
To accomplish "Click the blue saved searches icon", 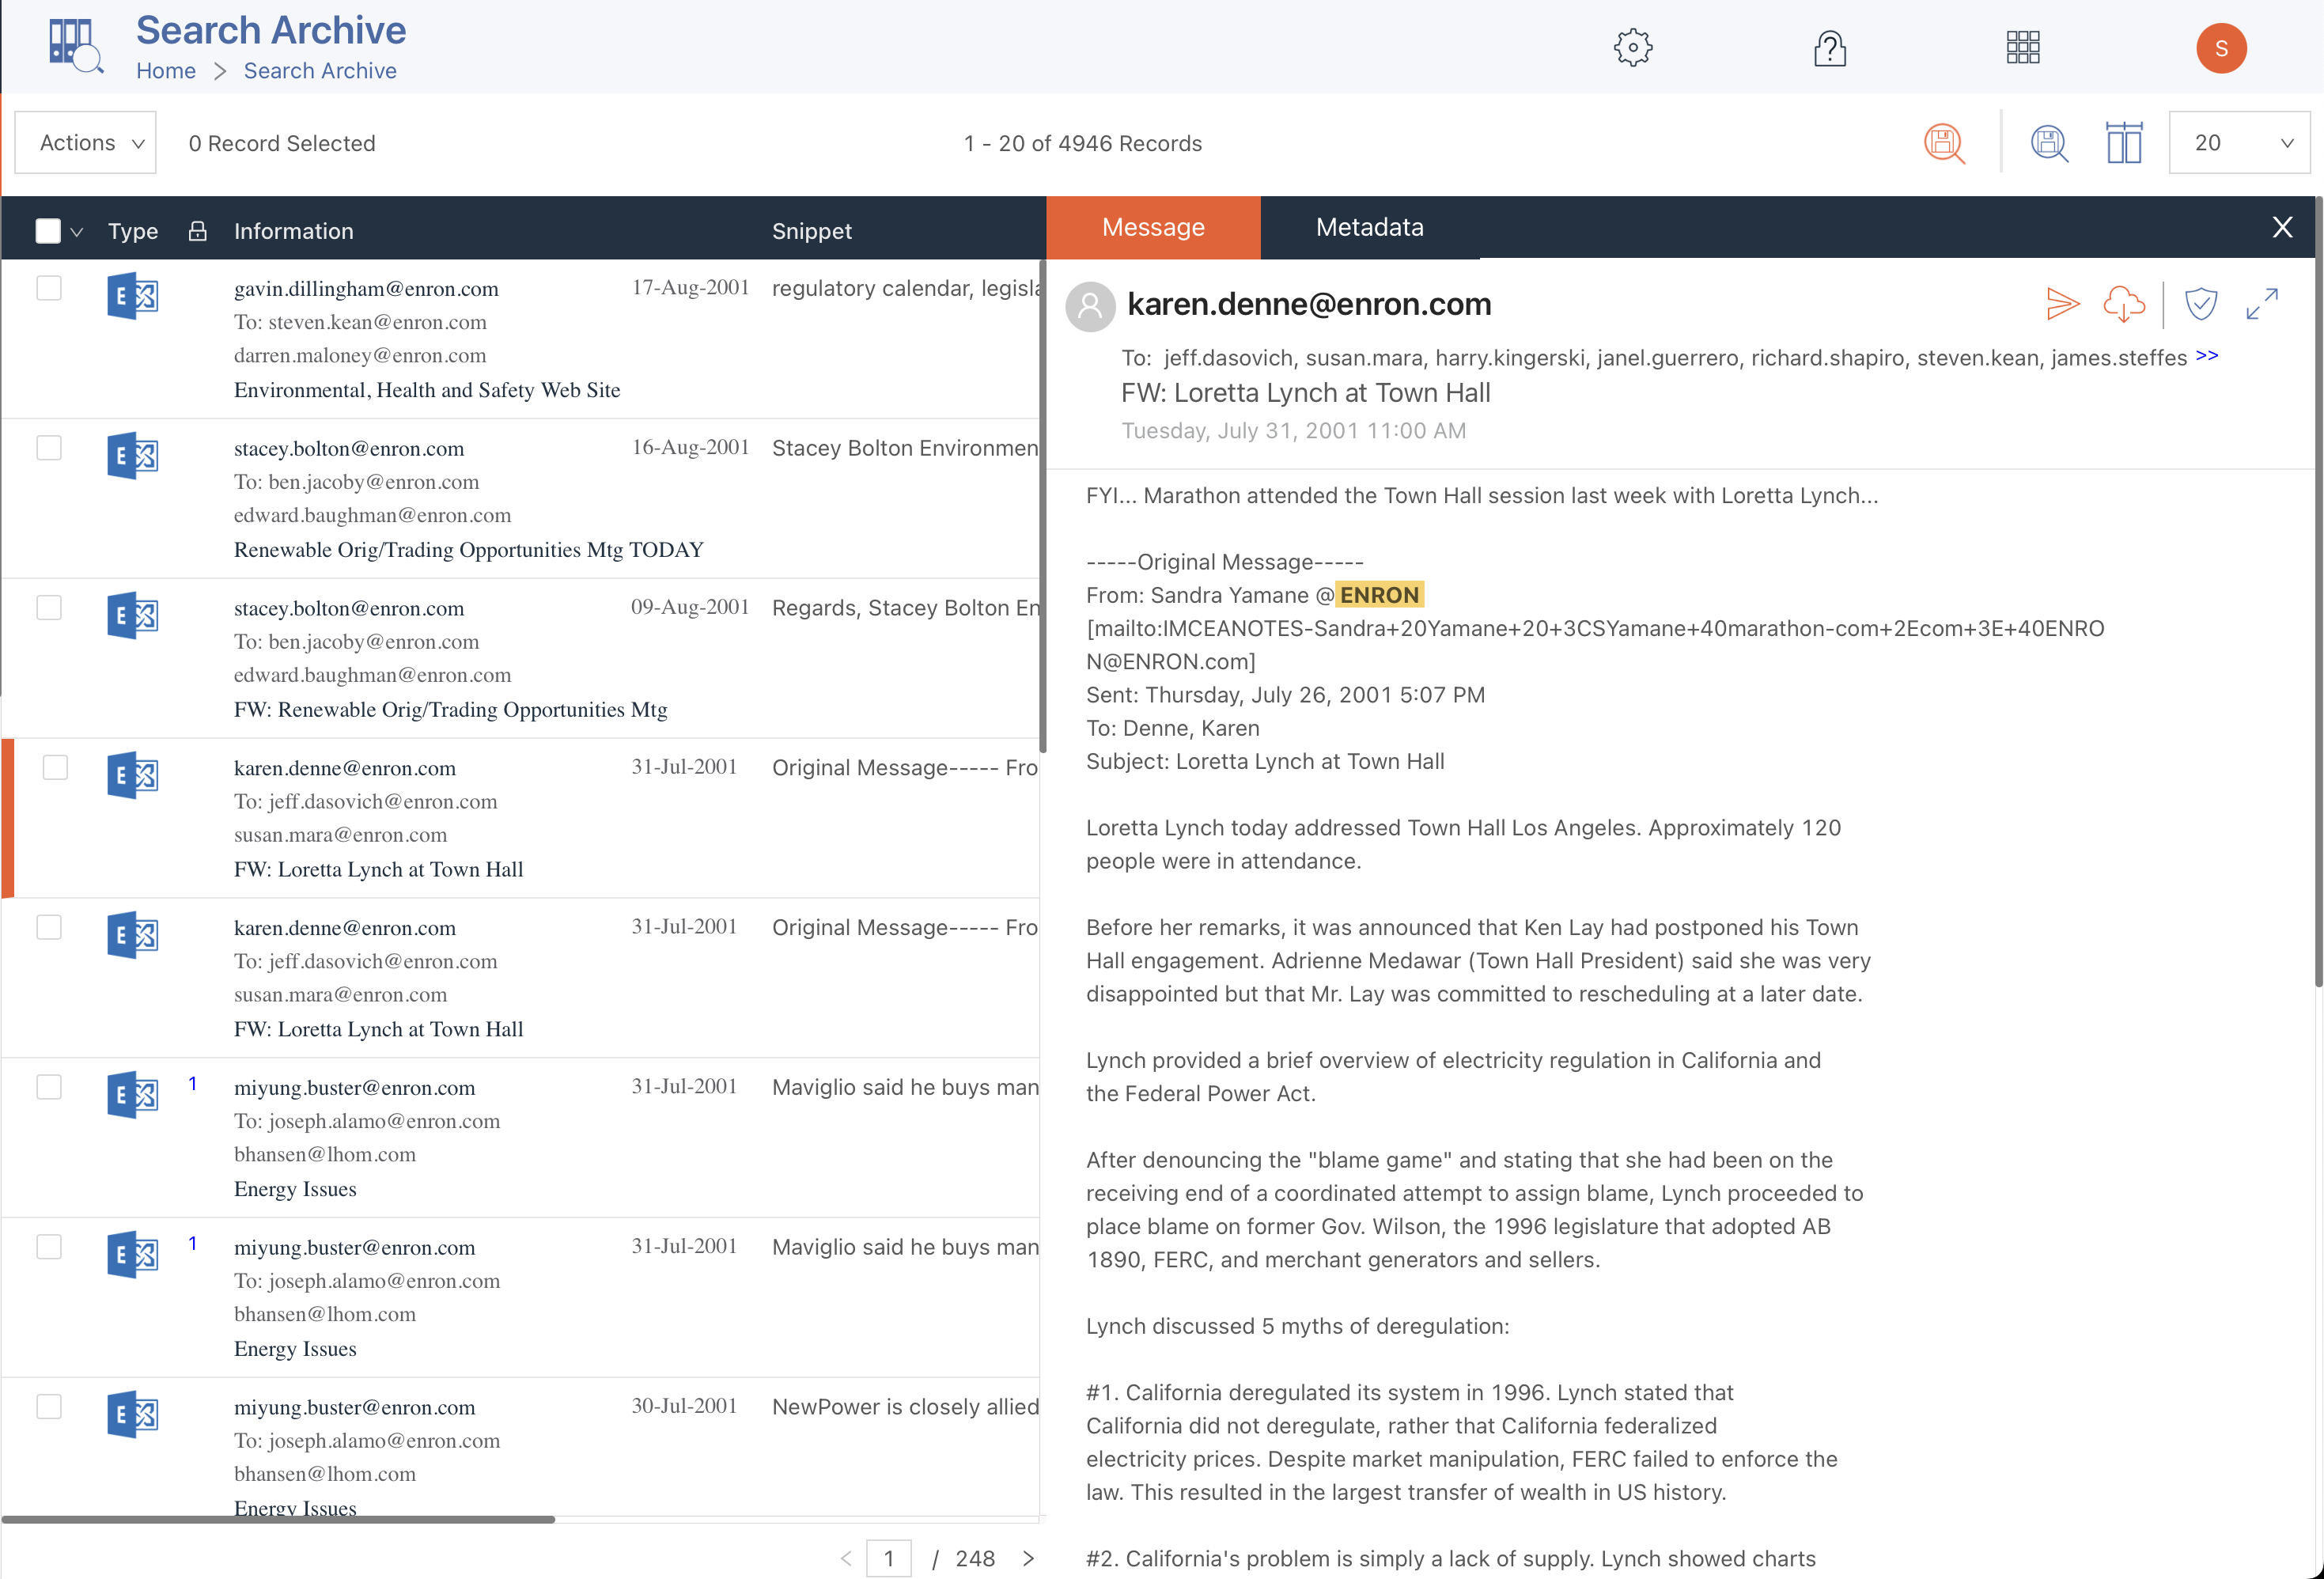I will [x=2049, y=143].
